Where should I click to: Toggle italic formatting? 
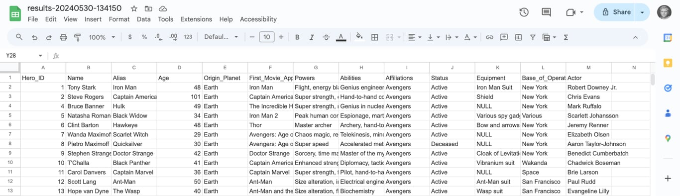312,37
